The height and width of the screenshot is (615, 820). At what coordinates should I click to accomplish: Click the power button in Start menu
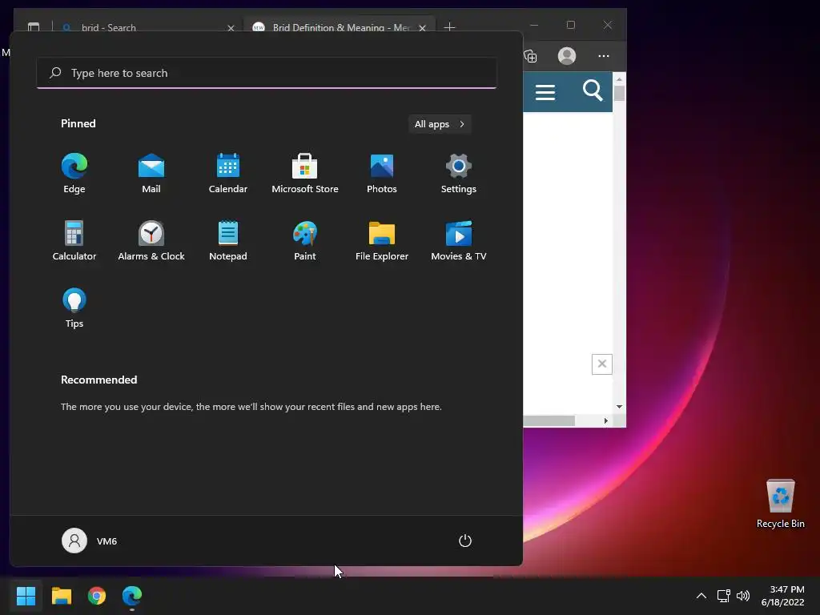pyautogui.click(x=465, y=541)
